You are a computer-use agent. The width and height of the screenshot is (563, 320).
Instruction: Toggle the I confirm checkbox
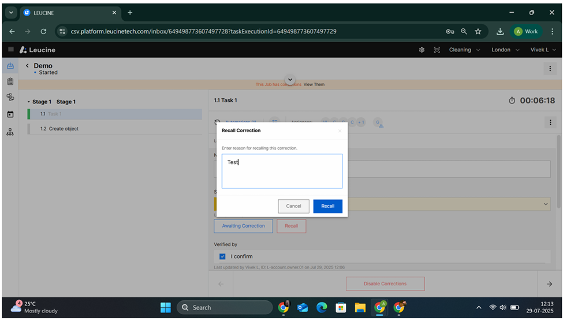point(222,256)
